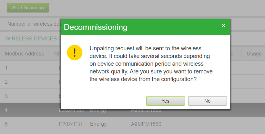Viewport: 265px width, 134px height.
Task: Select the row with Modbus address 5
Action: point(132,124)
